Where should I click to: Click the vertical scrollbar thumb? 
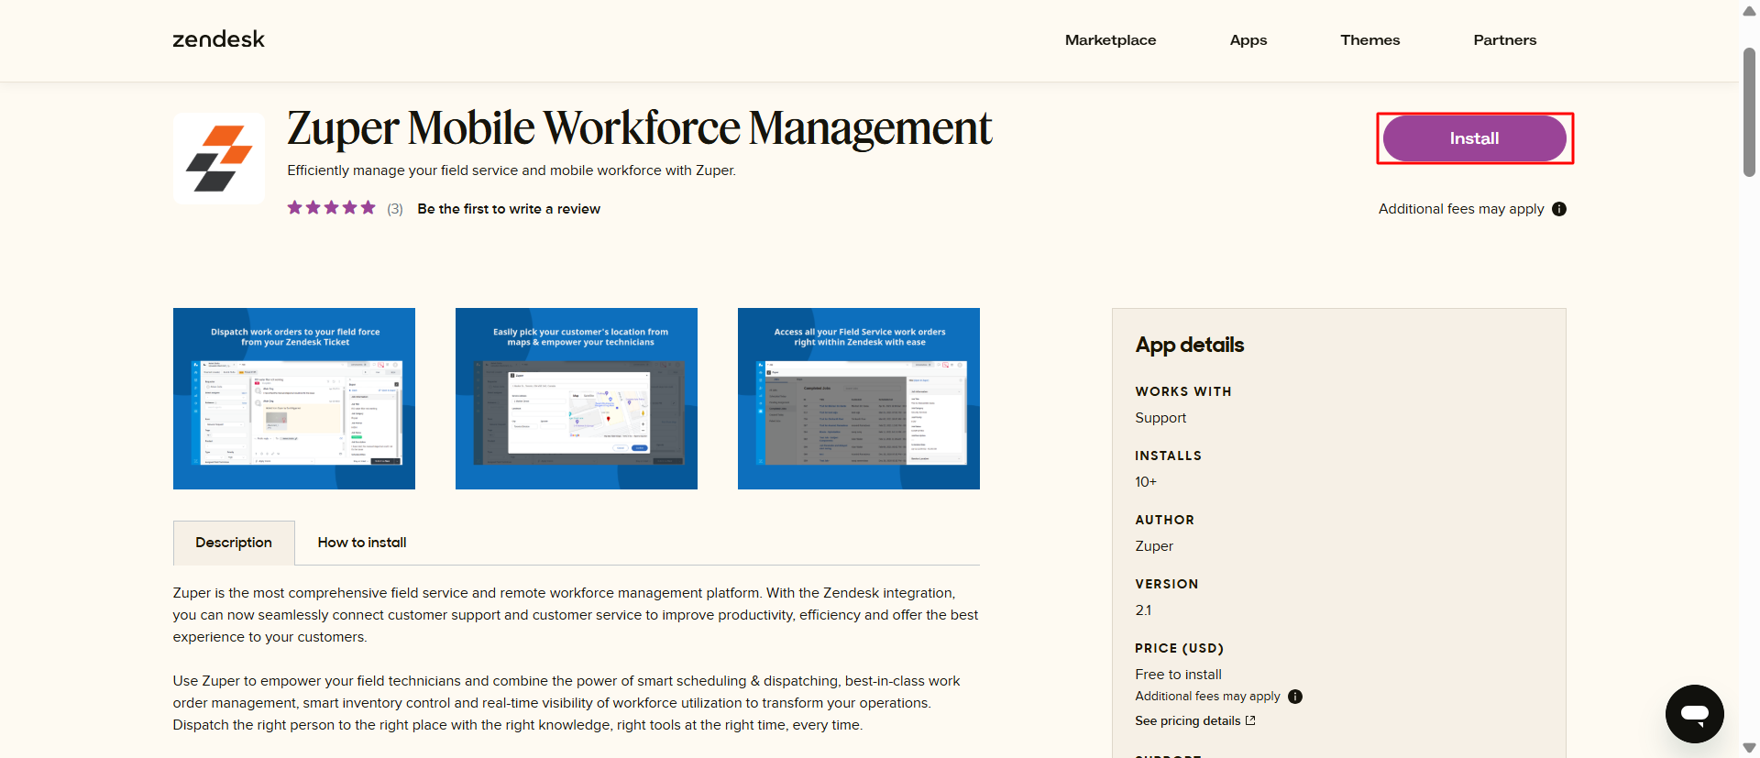coord(1749,112)
